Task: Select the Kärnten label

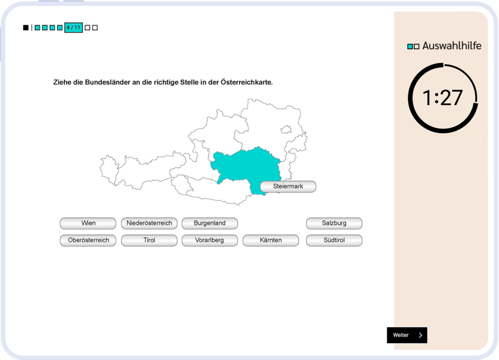Action: point(270,240)
